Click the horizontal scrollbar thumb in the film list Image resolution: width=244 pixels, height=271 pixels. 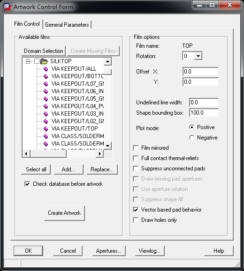48,154
